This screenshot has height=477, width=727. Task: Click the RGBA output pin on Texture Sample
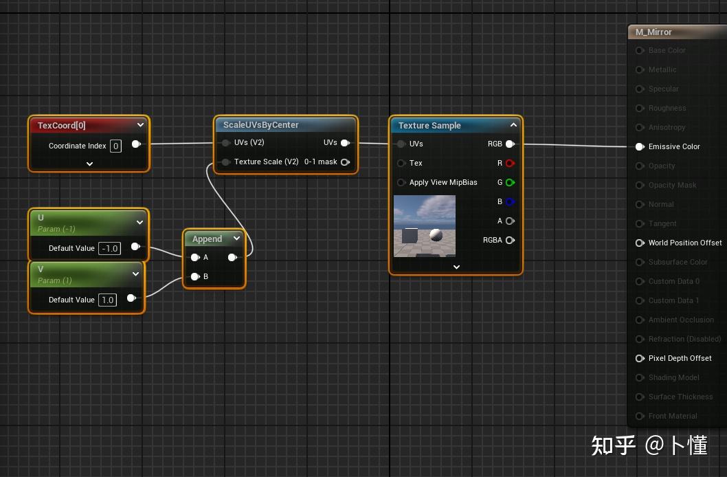[509, 240]
